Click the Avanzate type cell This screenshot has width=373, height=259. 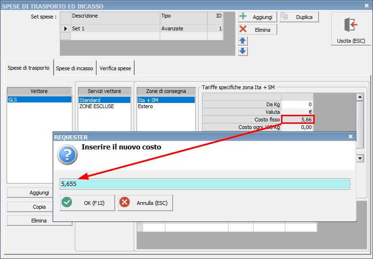coord(183,28)
